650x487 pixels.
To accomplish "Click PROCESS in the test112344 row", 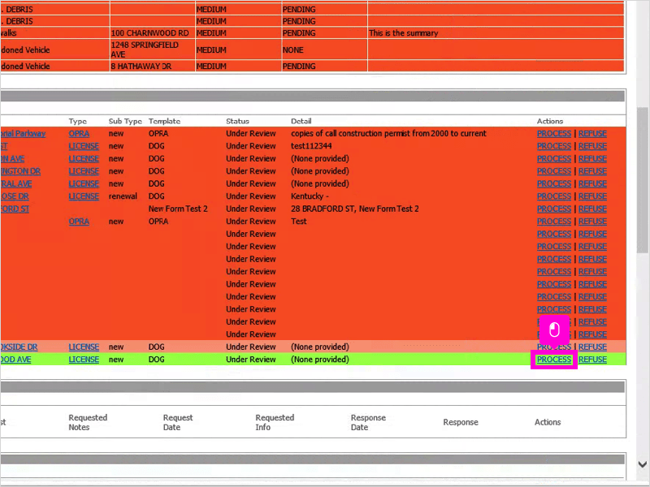I will (554, 146).
